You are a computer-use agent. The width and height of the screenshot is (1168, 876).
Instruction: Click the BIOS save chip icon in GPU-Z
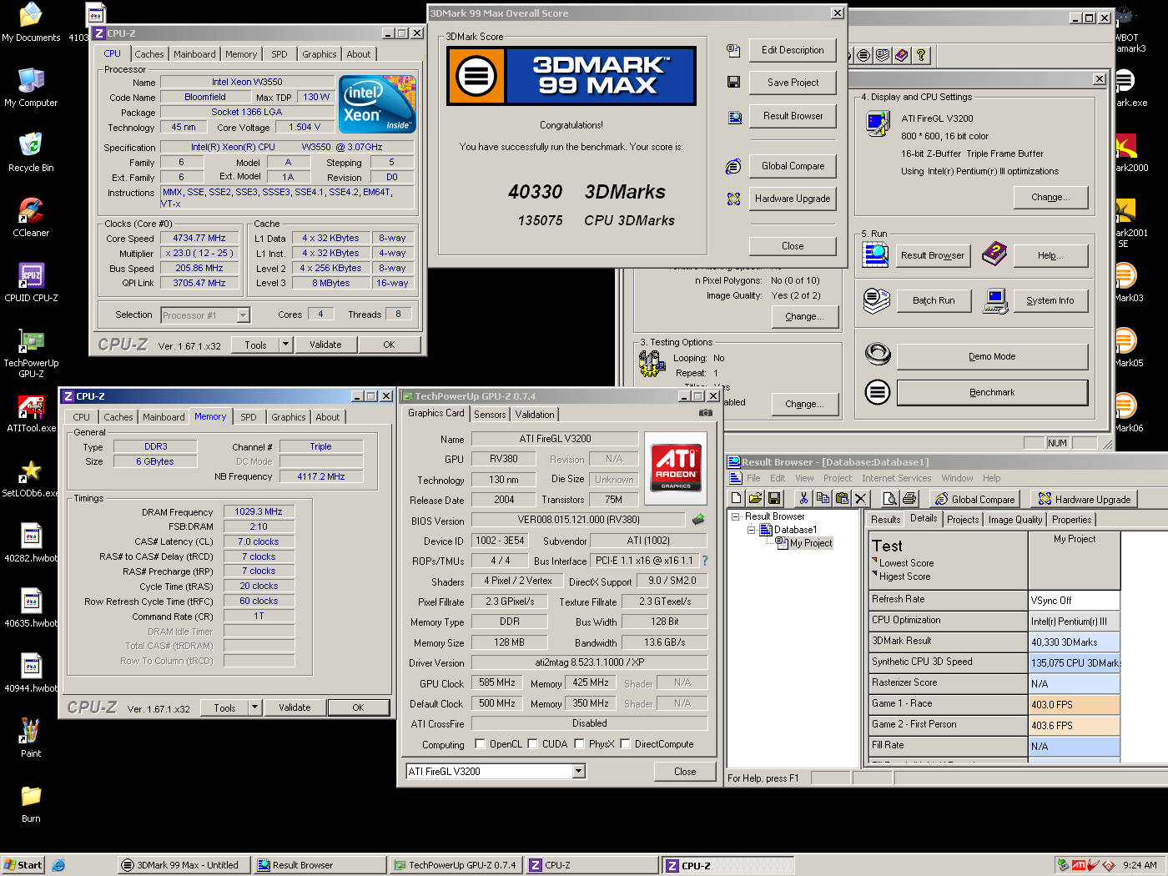tap(698, 520)
